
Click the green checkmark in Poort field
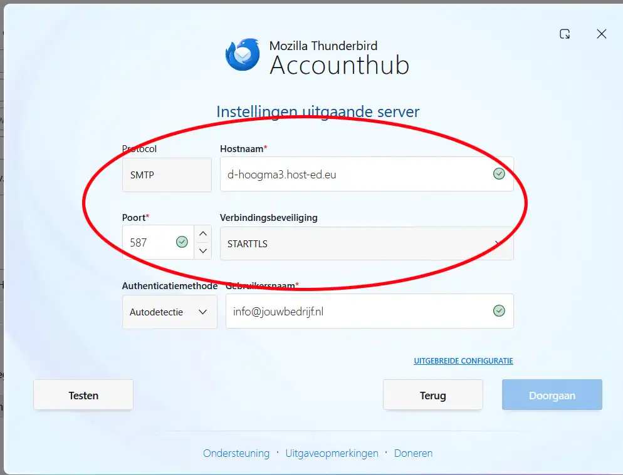click(x=182, y=242)
